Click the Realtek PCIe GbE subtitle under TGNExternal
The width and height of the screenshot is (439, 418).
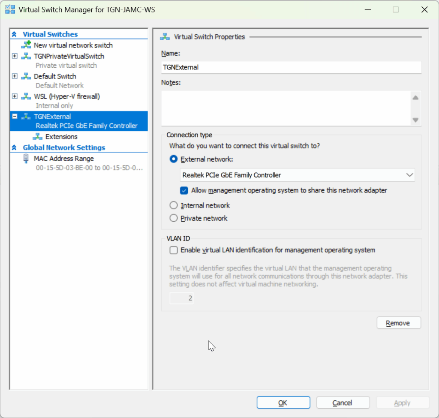coord(87,126)
